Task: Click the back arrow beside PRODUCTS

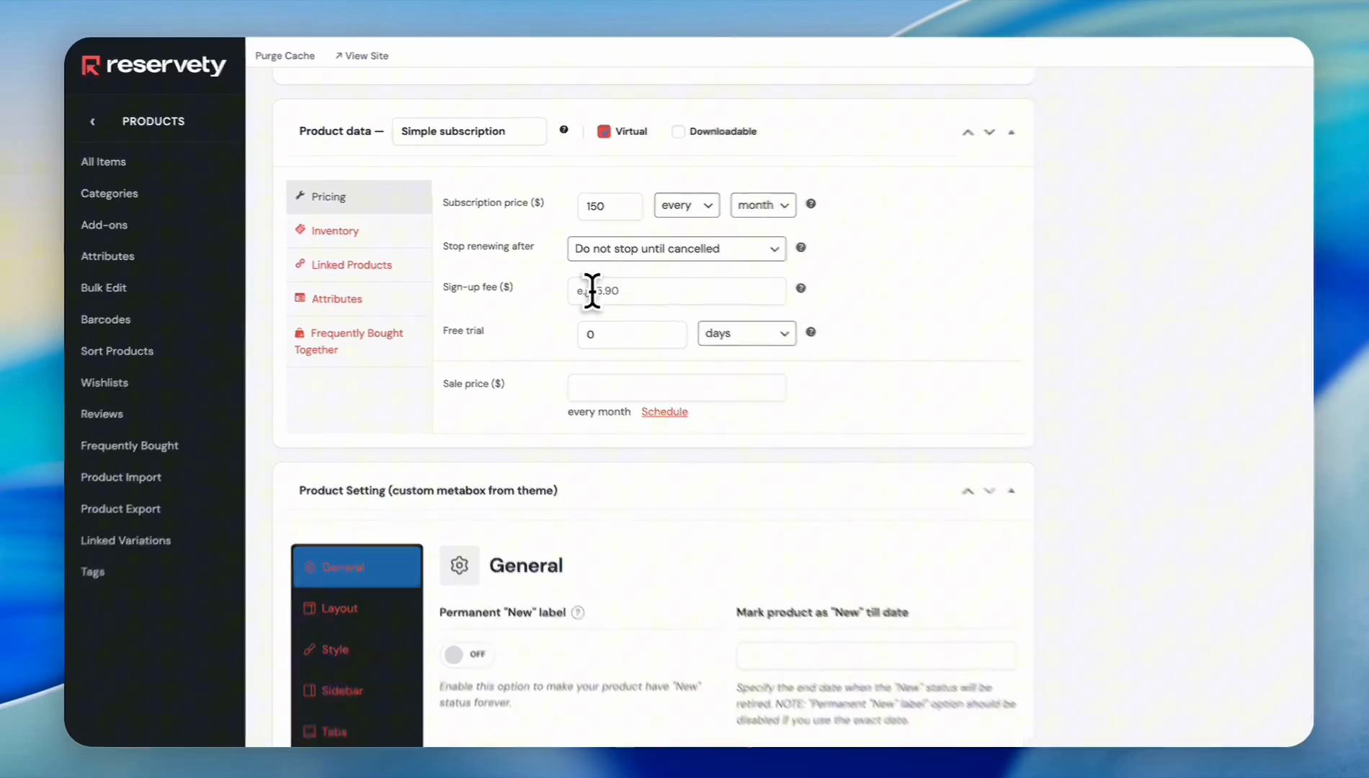Action: point(92,122)
